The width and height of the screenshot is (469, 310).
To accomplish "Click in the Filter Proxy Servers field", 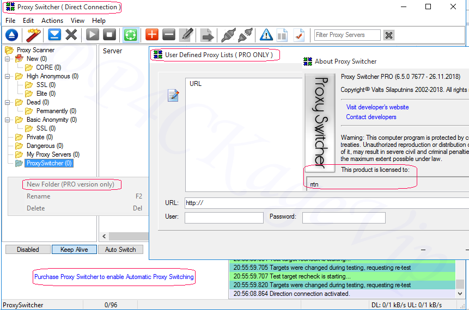I will pyautogui.click(x=348, y=35).
